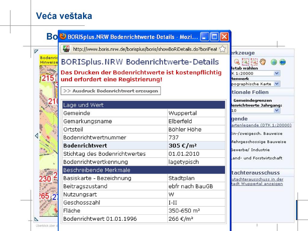Image resolution: width=308 pixels, height=231 pixels.
Task: Pan map with the upper-left corner arrow
Action: click(x=36, y=51)
